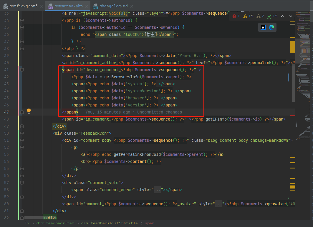Click the gravatar method call on line 60
This screenshot has height=227, width=313.
click(276, 204)
